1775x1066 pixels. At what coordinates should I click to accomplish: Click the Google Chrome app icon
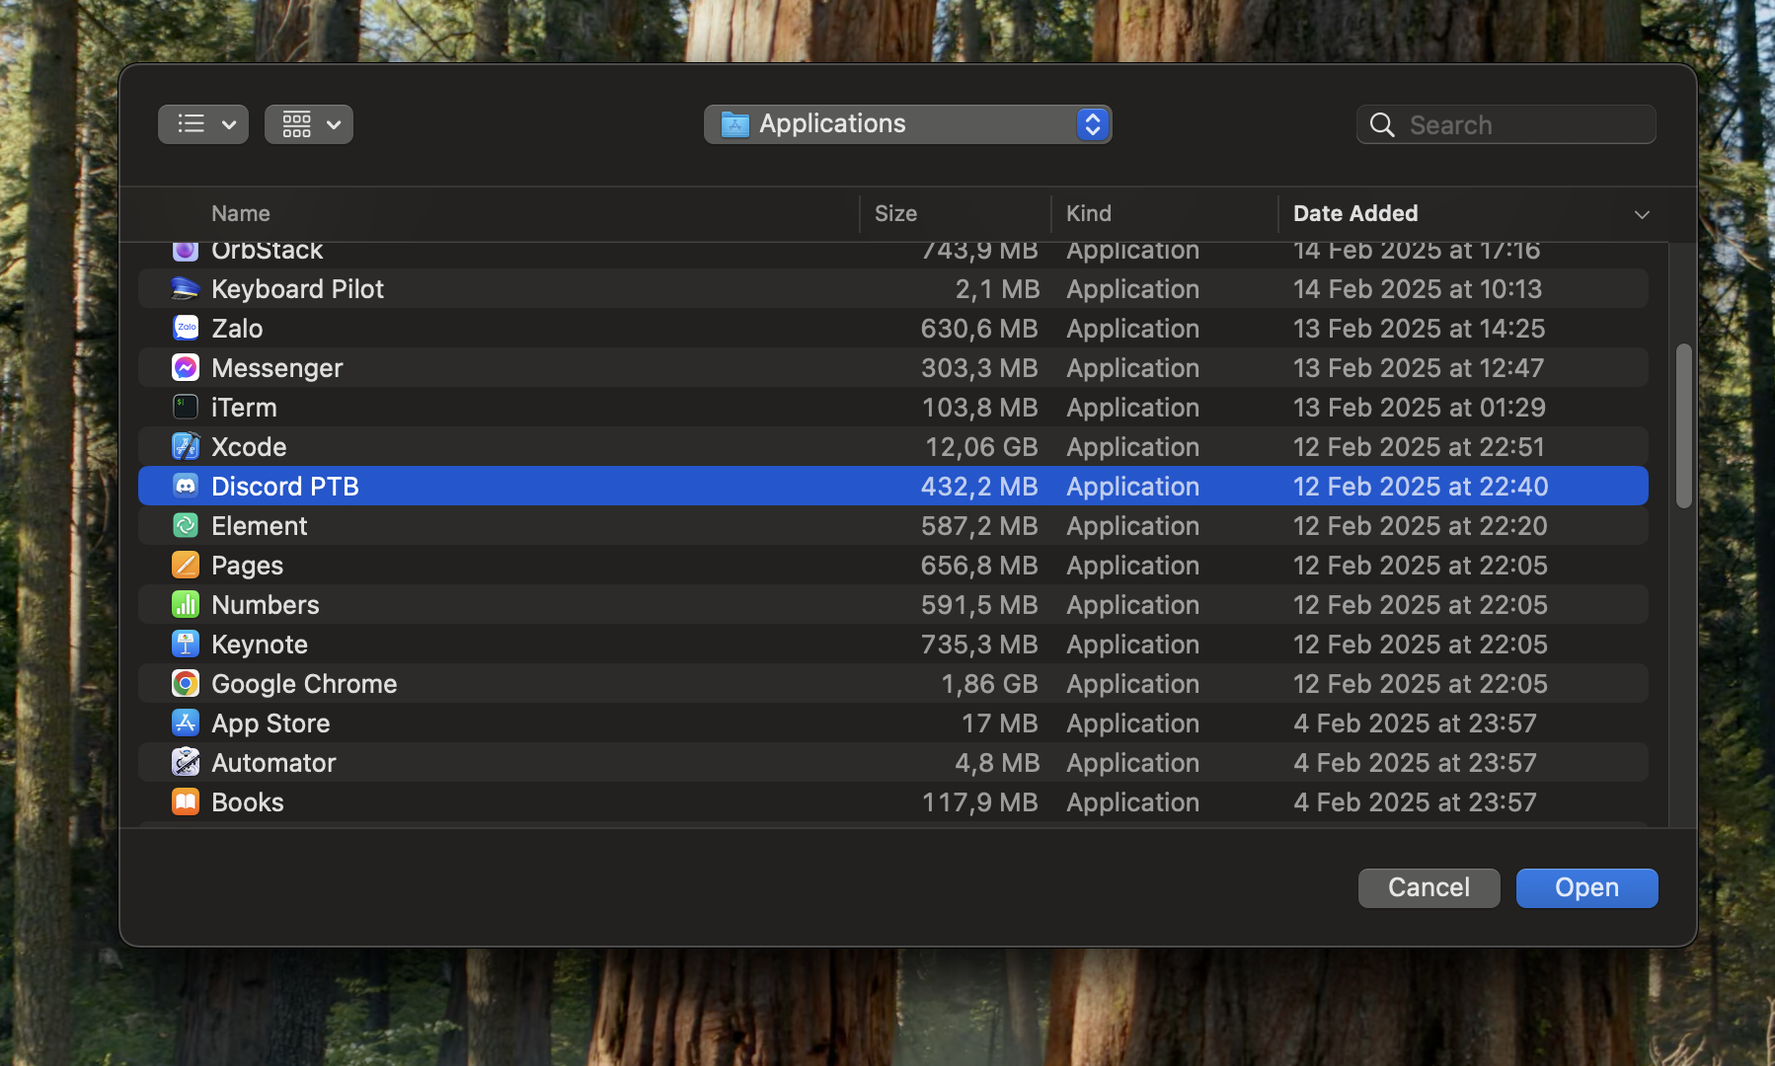186,683
